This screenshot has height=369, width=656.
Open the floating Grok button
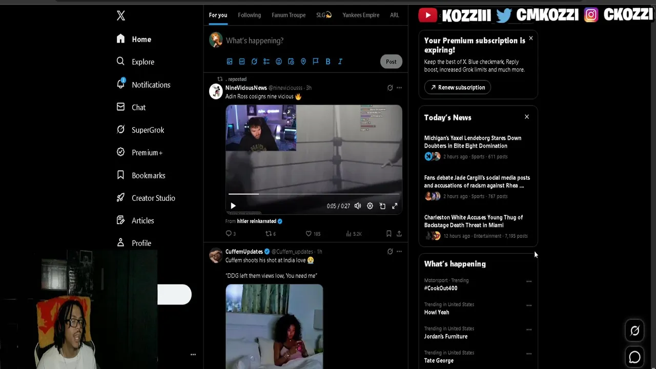click(x=634, y=331)
